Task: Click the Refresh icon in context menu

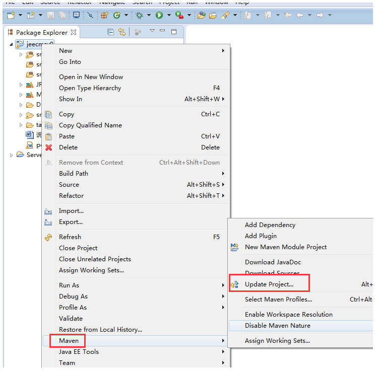Action: (x=48, y=237)
